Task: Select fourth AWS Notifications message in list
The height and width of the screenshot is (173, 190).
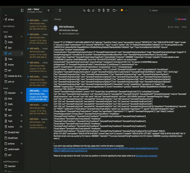Action: (x=37, y=67)
